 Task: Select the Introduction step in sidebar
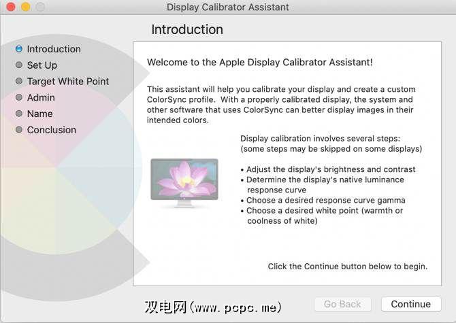tap(54, 49)
